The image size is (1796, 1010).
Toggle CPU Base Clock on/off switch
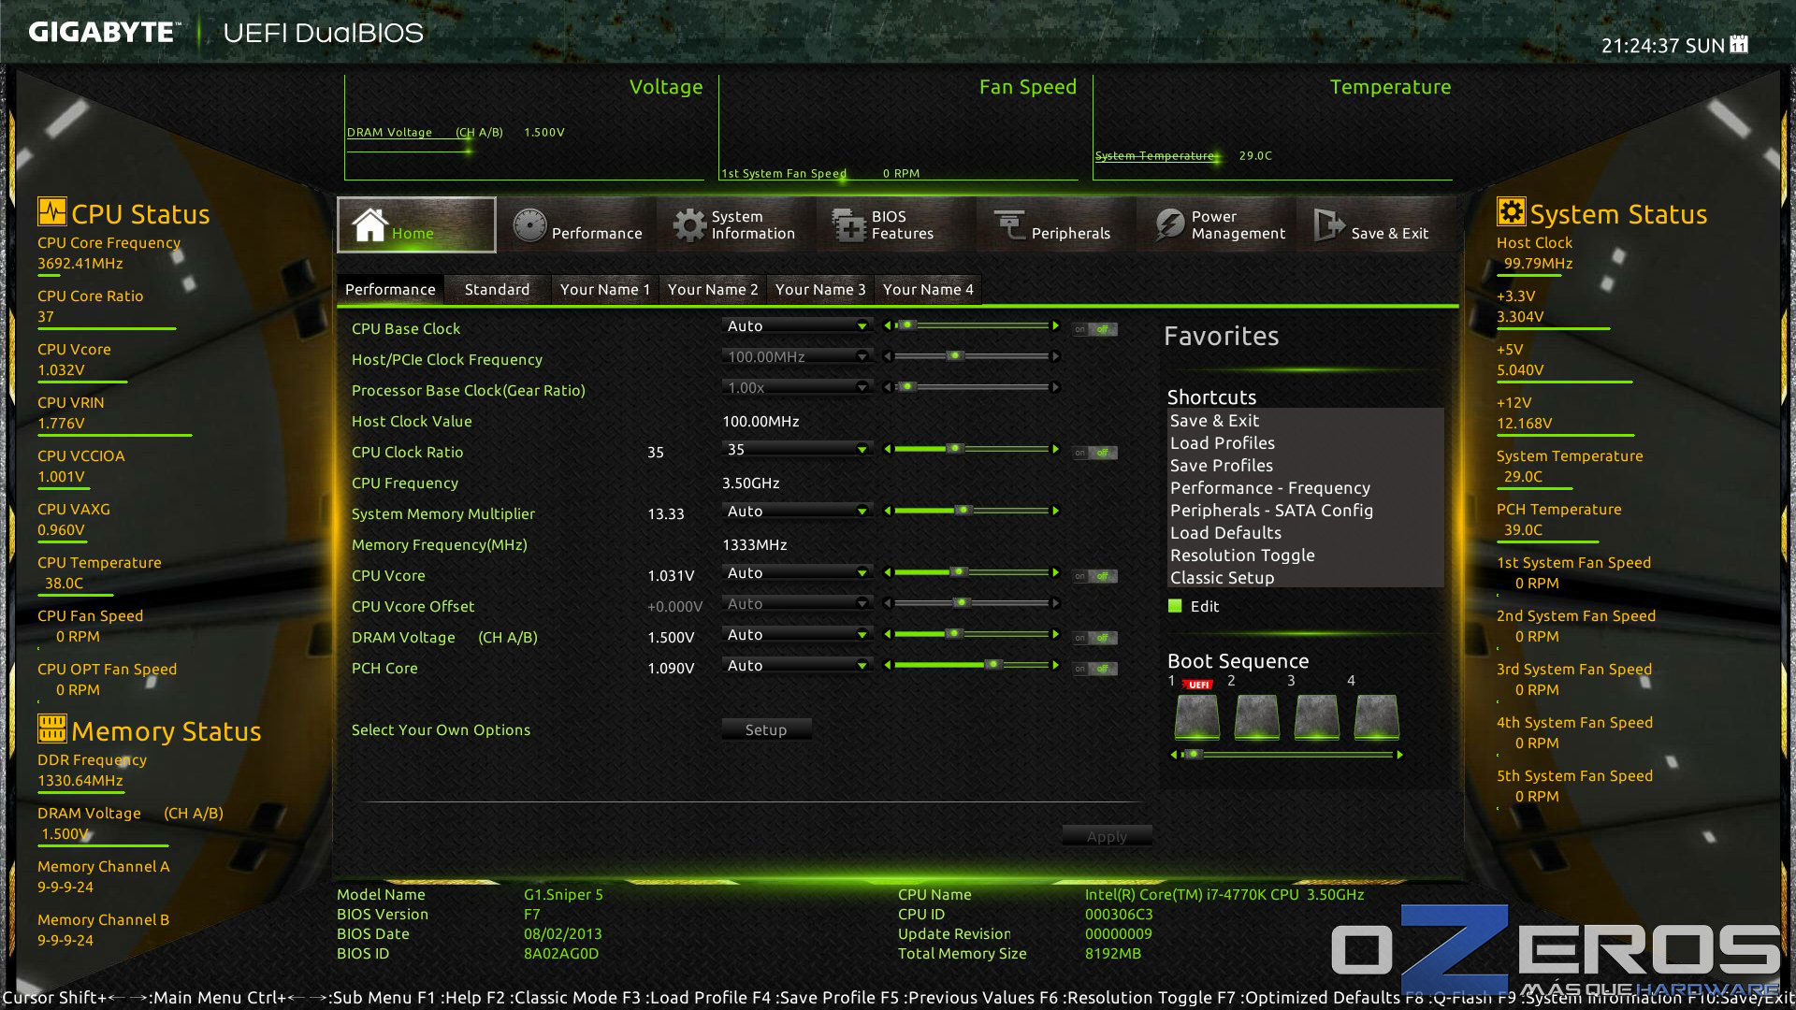(x=1094, y=329)
